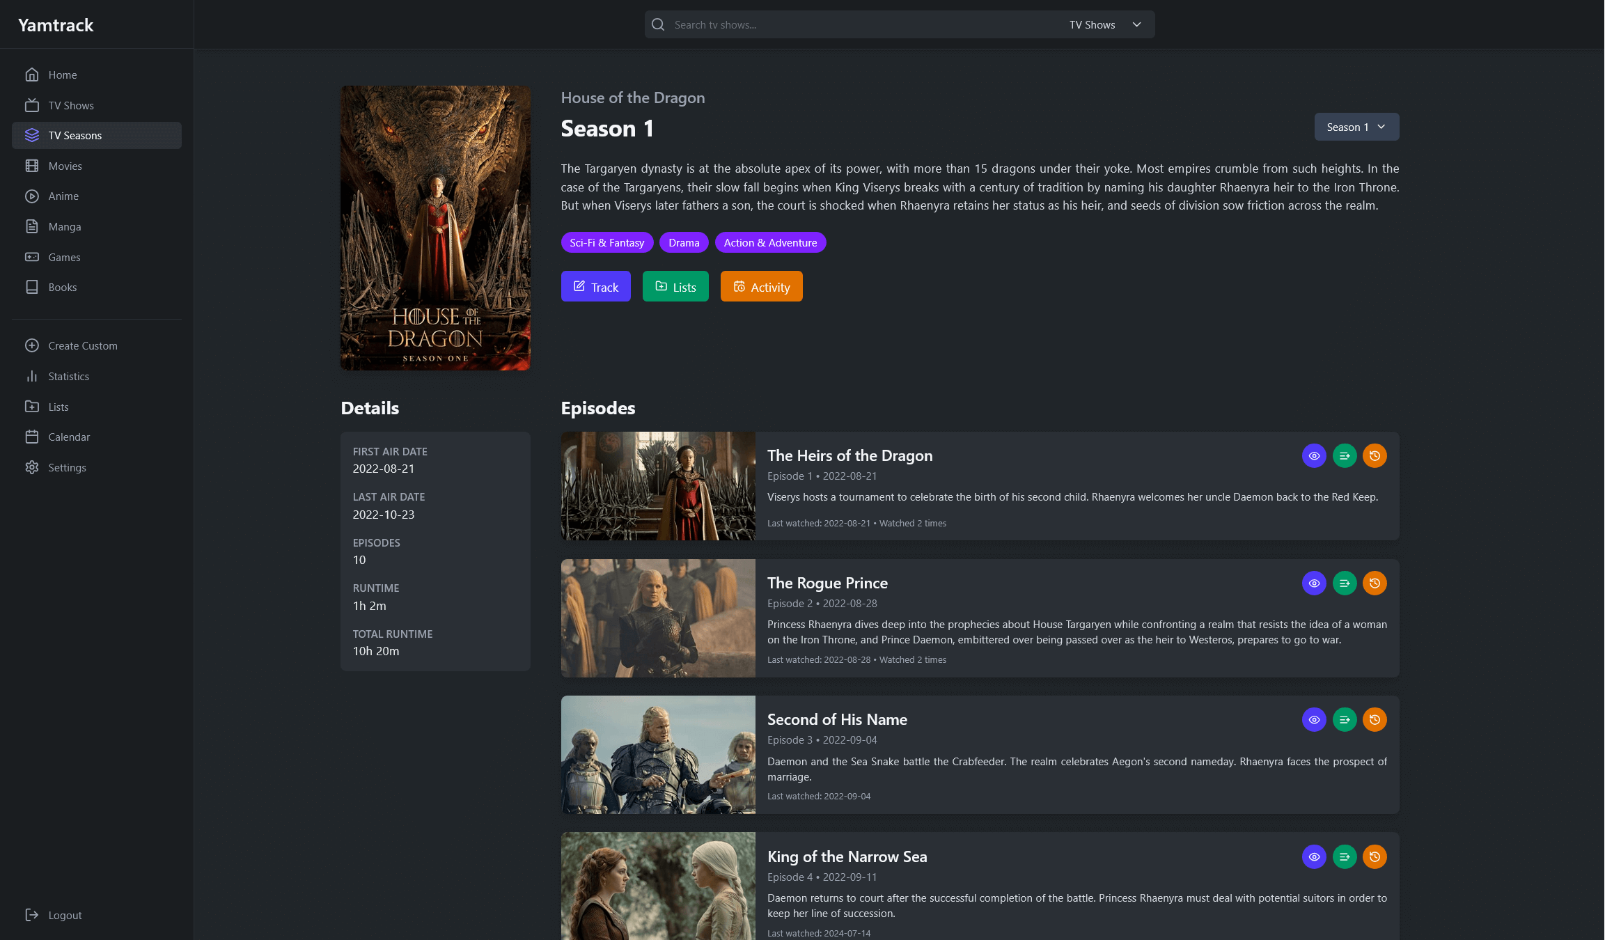The height and width of the screenshot is (940, 1605).
Task: Click the Lists button below genres
Action: click(675, 287)
